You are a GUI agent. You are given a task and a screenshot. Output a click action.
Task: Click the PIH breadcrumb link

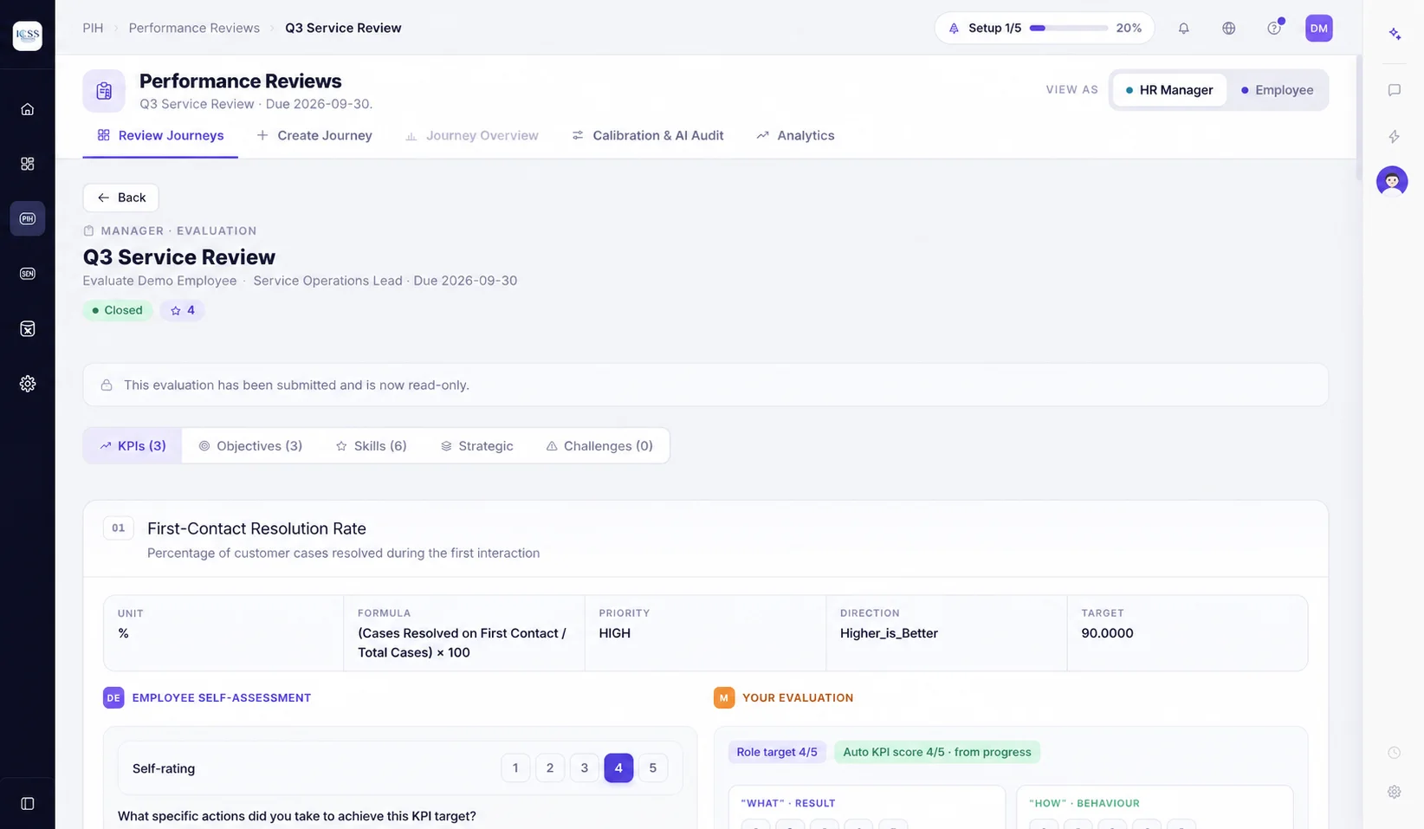point(93,28)
